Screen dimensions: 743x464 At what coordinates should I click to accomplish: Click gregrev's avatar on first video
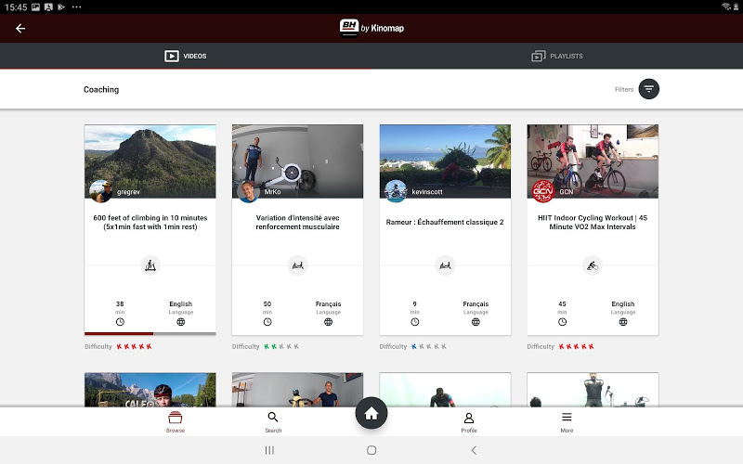100,191
